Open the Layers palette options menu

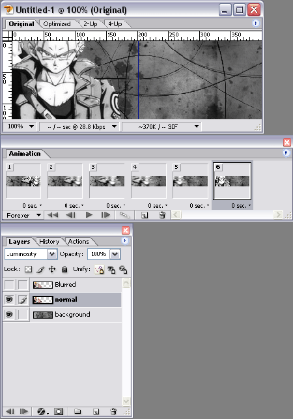pyautogui.click(x=125, y=240)
